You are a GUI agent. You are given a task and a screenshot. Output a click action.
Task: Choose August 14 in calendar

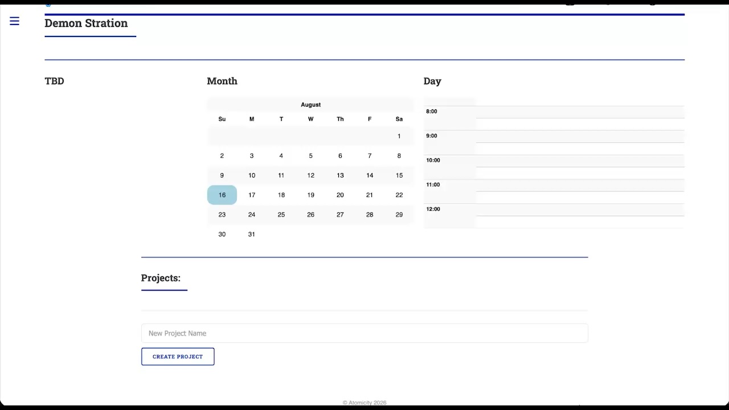(x=370, y=175)
